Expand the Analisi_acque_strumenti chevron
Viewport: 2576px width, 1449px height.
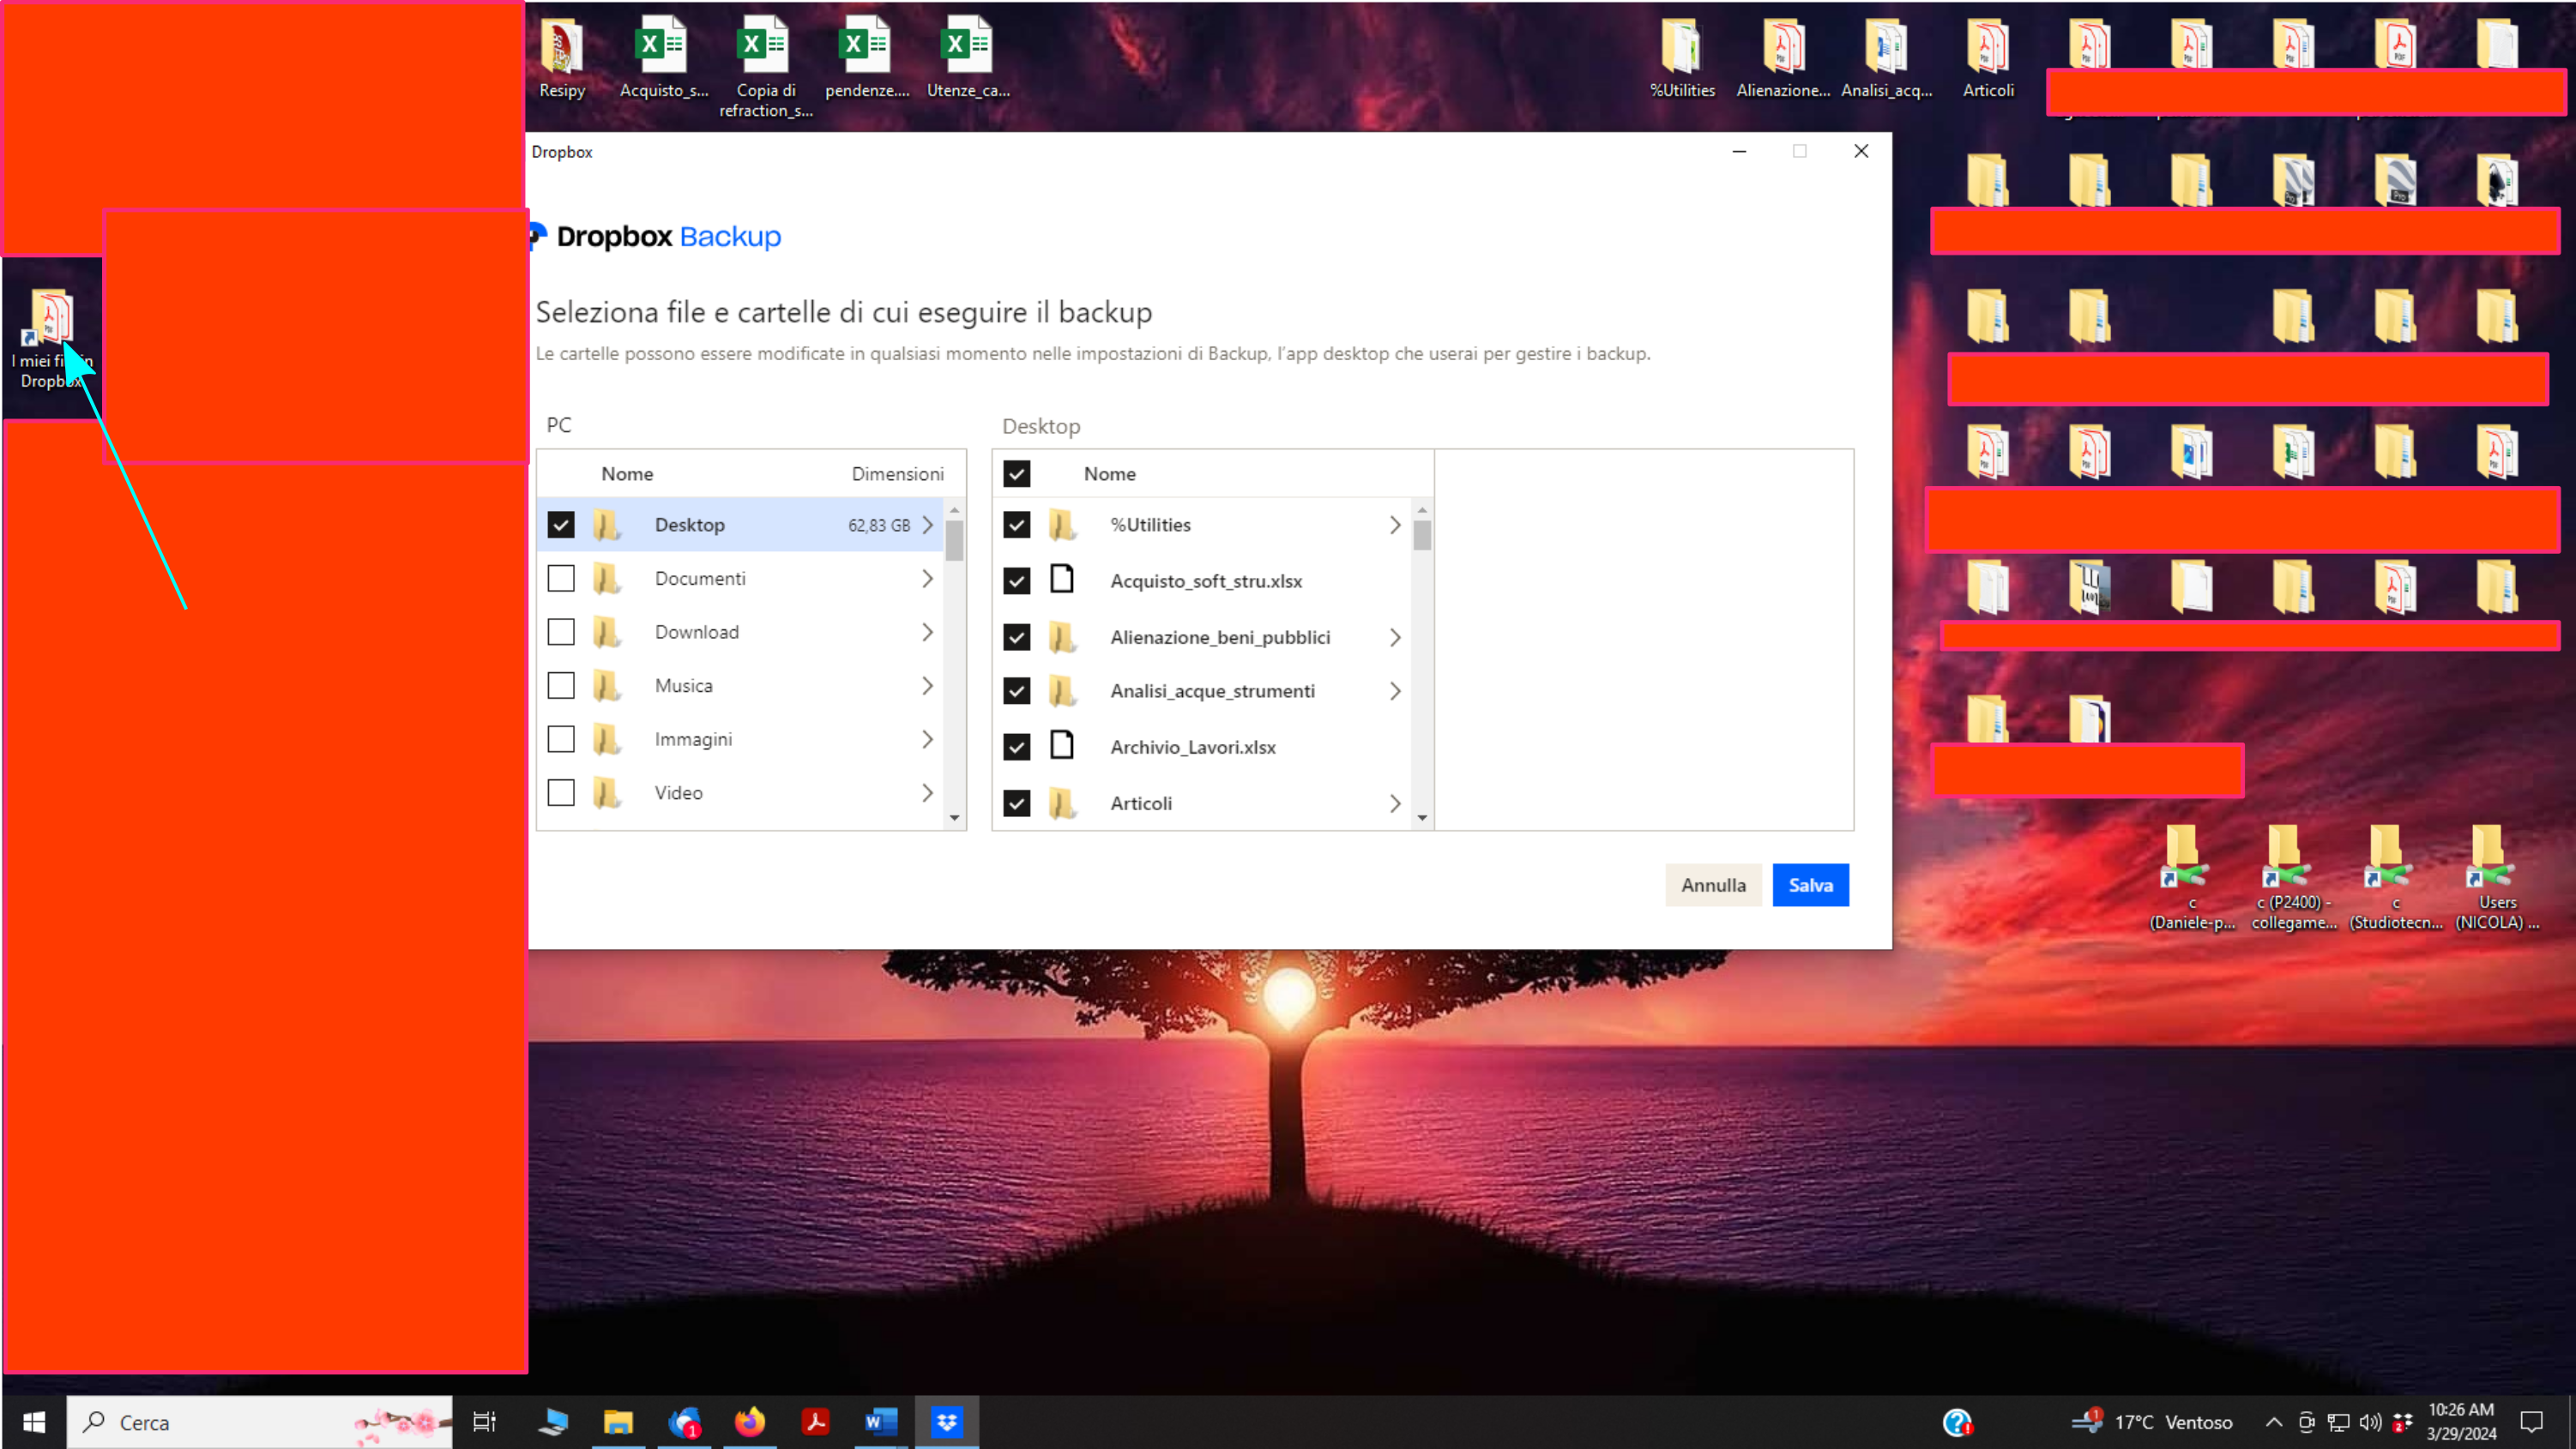(x=1395, y=690)
